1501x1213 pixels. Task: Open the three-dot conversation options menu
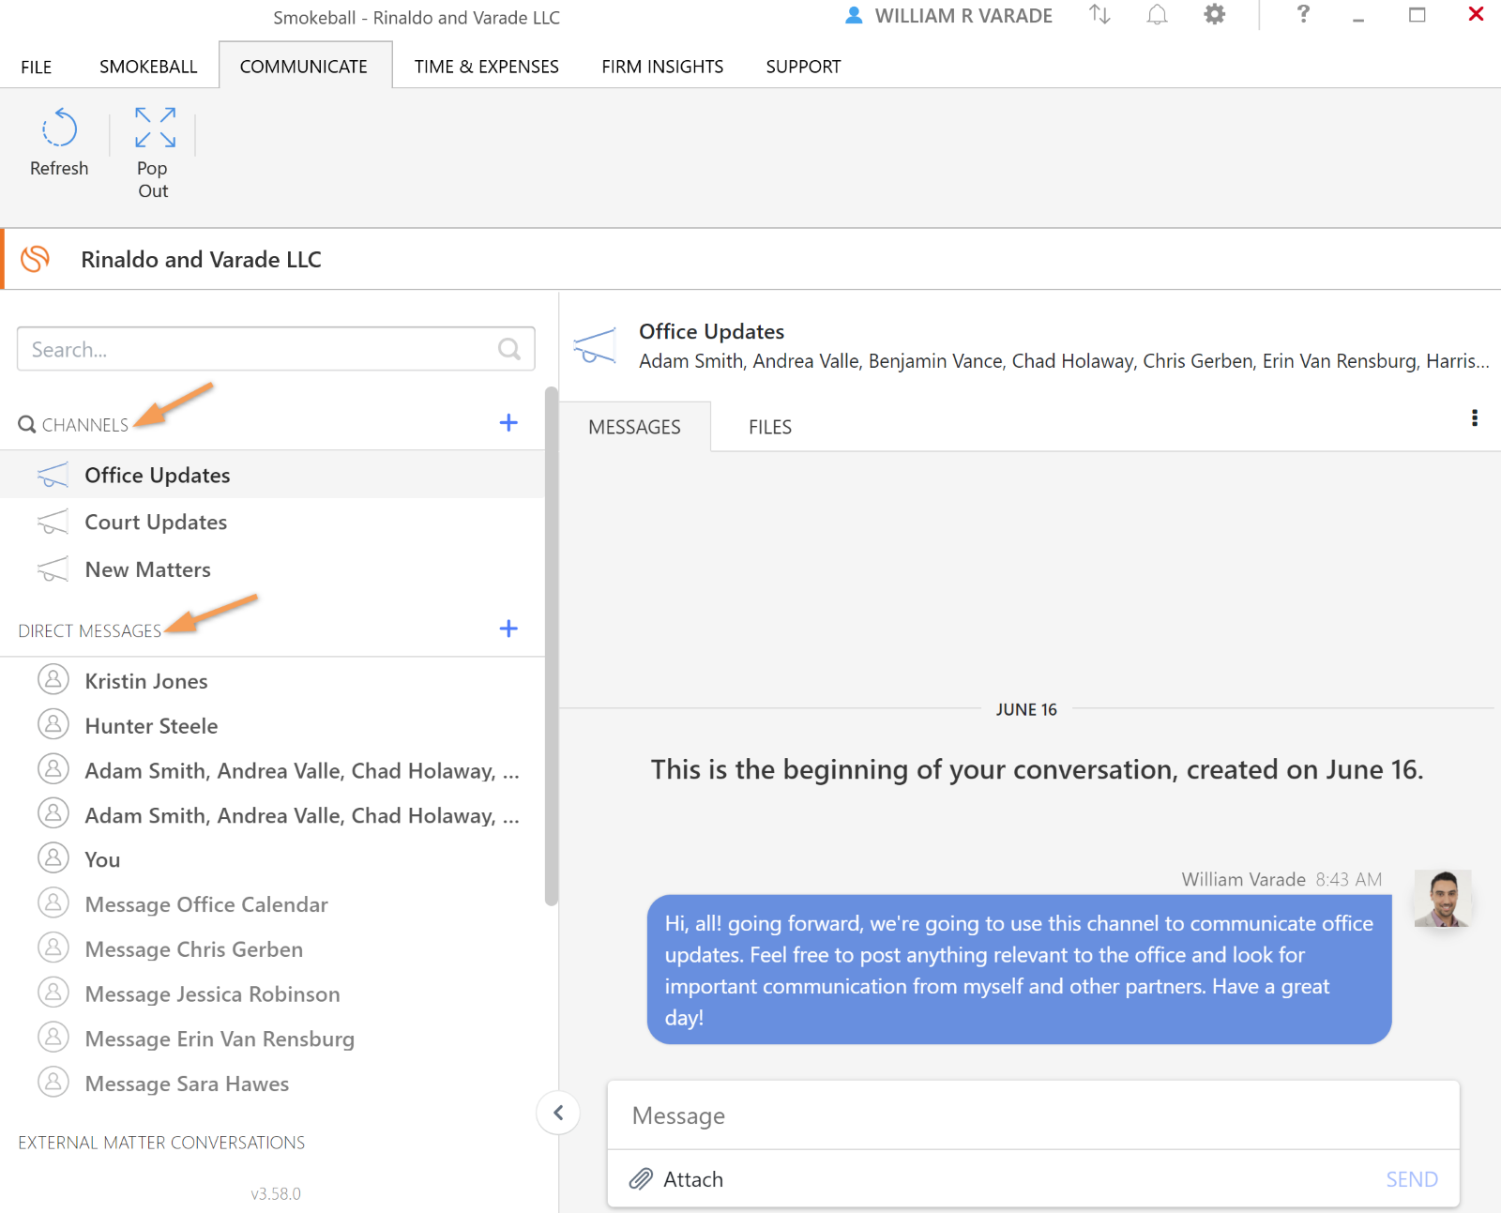[x=1475, y=418]
